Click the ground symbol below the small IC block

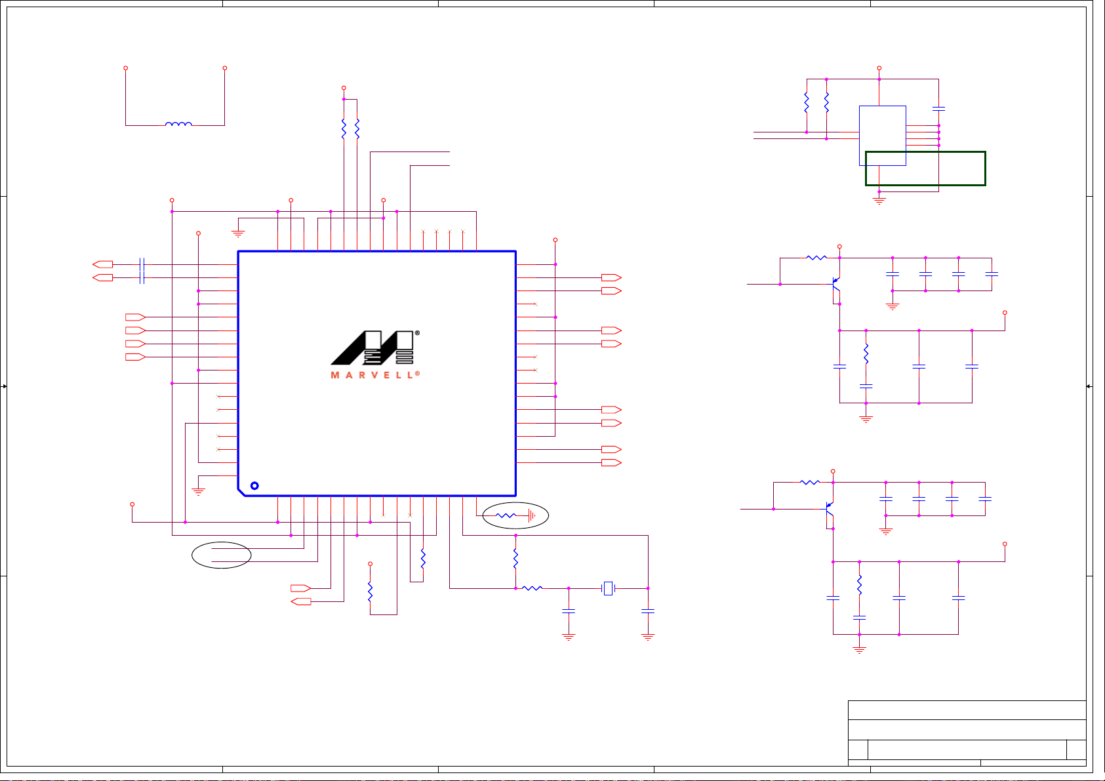[x=879, y=201]
